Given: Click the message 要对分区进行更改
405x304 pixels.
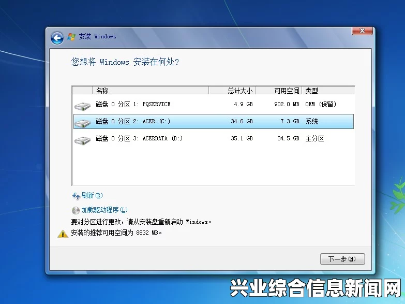Looking at the screenshot, I should coord(141,222).
